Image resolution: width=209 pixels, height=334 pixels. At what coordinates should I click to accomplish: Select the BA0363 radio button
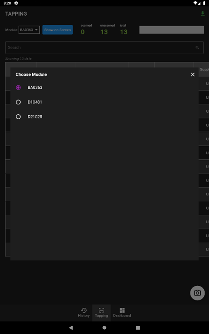click(18, 87)
